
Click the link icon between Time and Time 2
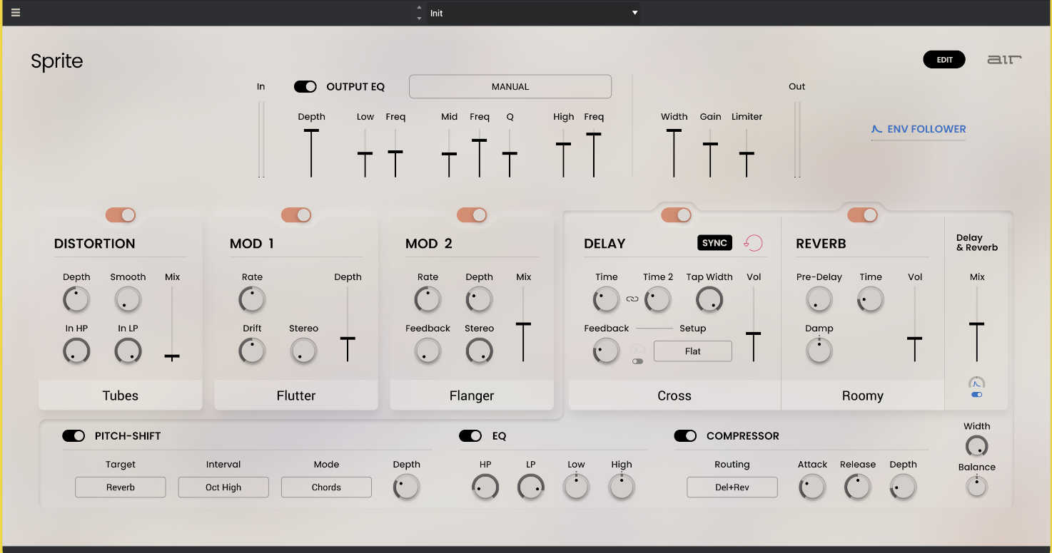coord(632,299)
